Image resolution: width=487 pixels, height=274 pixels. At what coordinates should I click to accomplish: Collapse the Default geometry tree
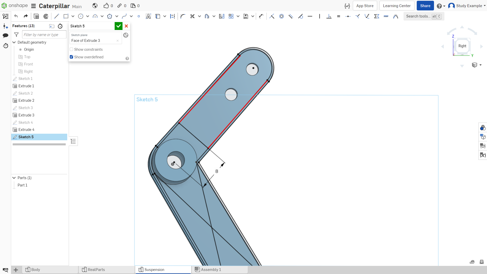(x=14, y=42)
